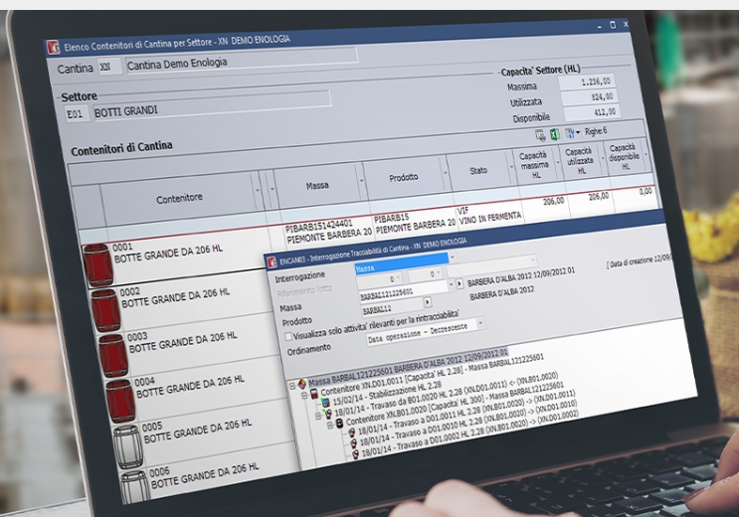Click the 15/02/14 Stabilizzazione operation icon
Viewport: 739px width, 517px height.
coord(325,403)
